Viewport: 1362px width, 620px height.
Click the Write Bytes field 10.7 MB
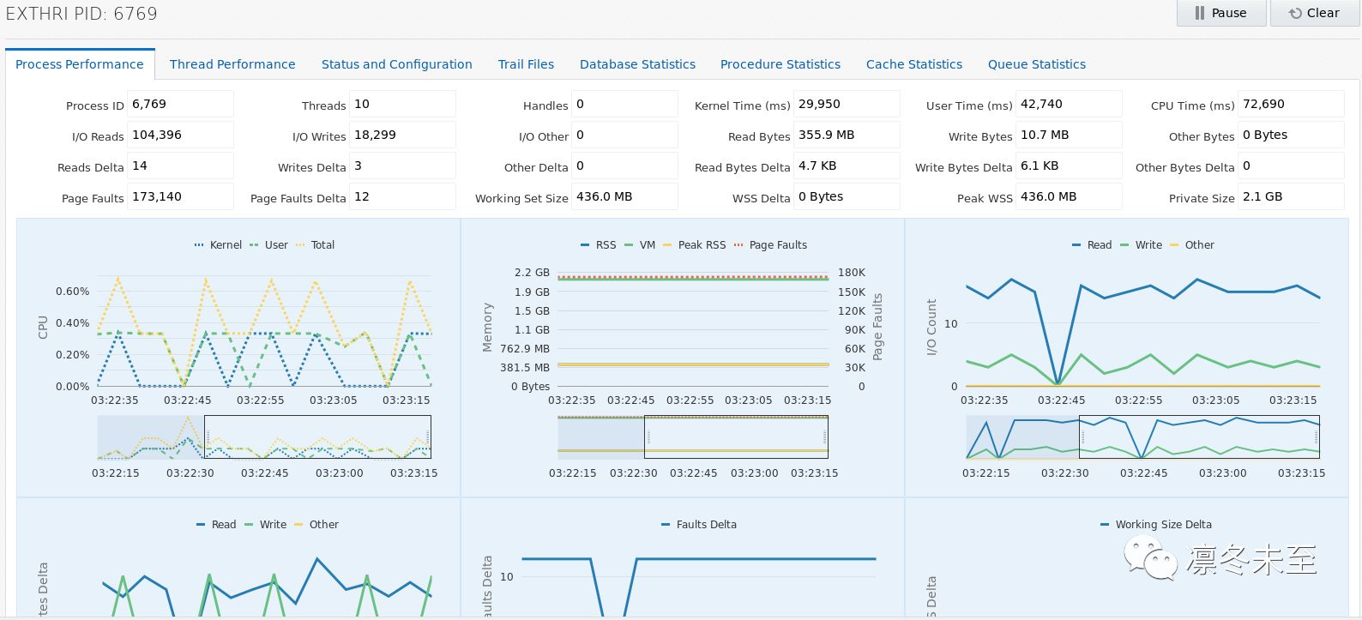click(1069, 135)
